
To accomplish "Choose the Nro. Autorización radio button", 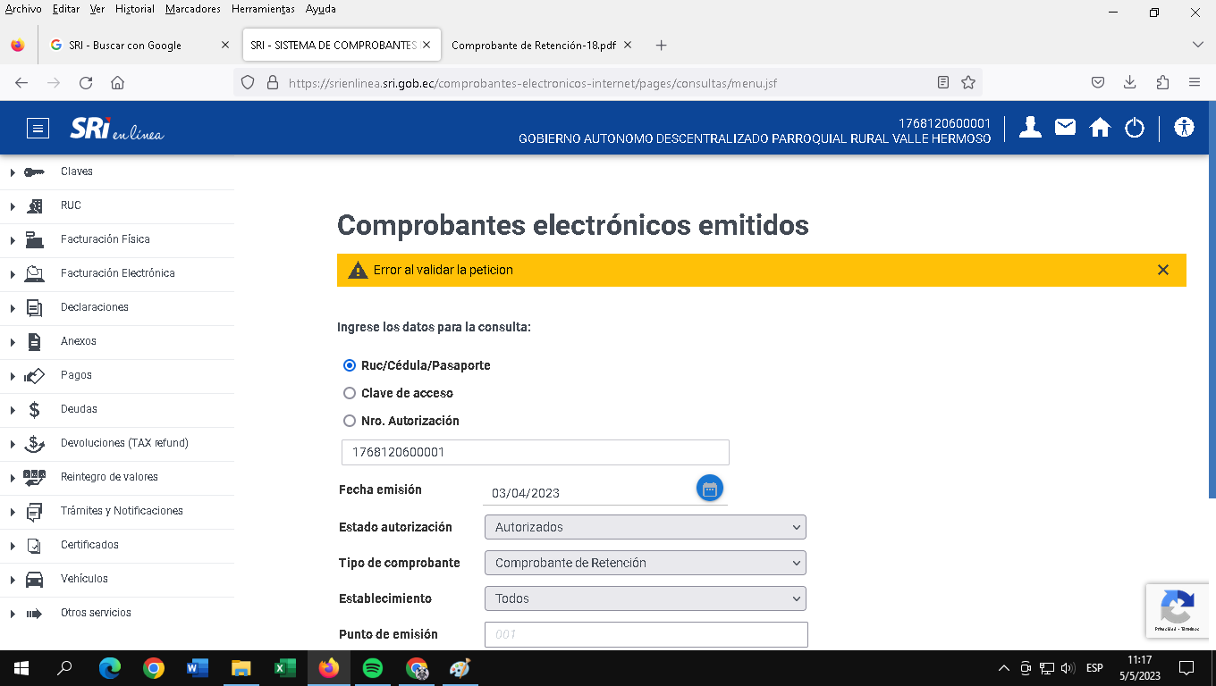I will [x=350, y=421].
